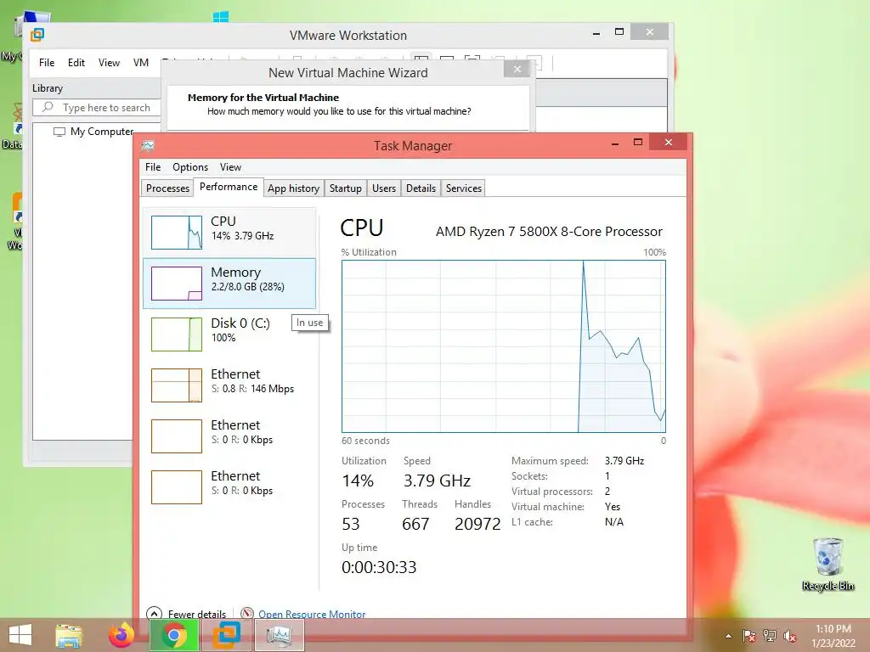
Task: Close the New Virtual Machine Wizard
Action: point(517,69)
